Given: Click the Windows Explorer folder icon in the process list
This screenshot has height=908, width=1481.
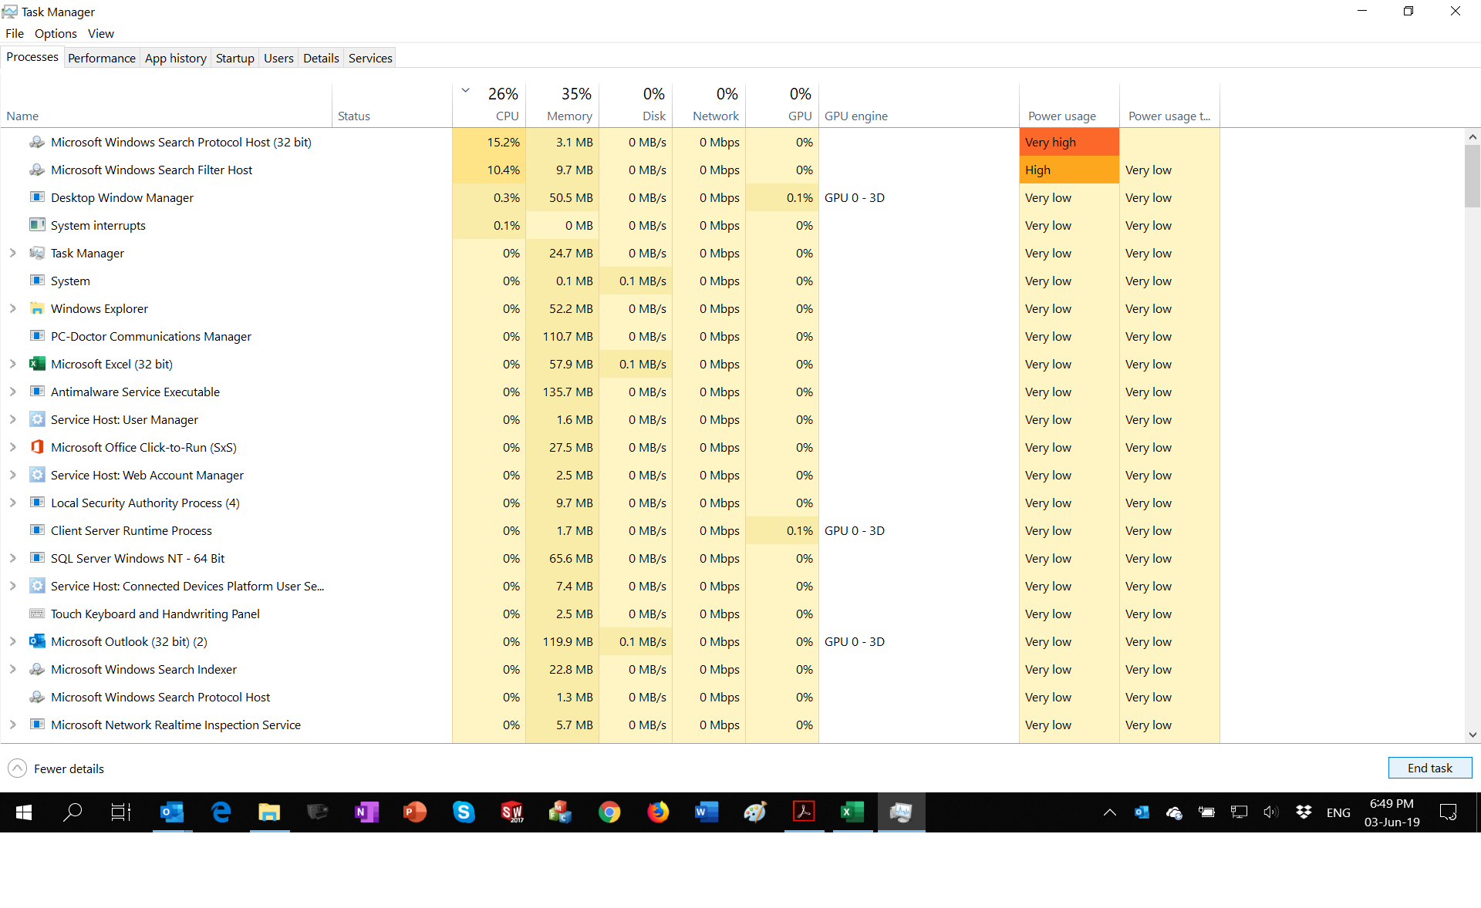Looking at the screenshot, I should click(37, 308).
